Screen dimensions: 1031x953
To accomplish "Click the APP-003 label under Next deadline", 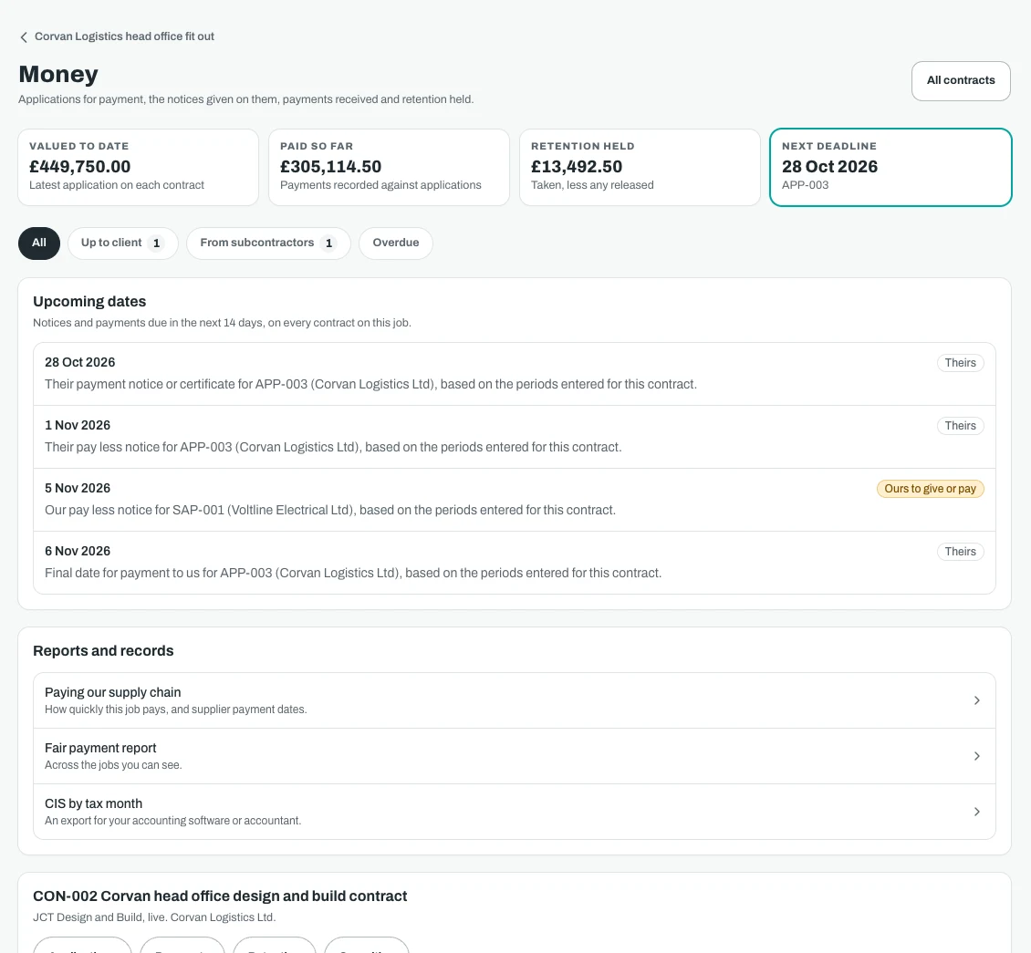I will (x=805, y=185).
